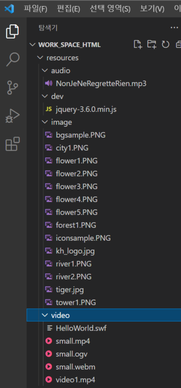Open the Search view icon
The image size is (181, 388).
(12, 59)
